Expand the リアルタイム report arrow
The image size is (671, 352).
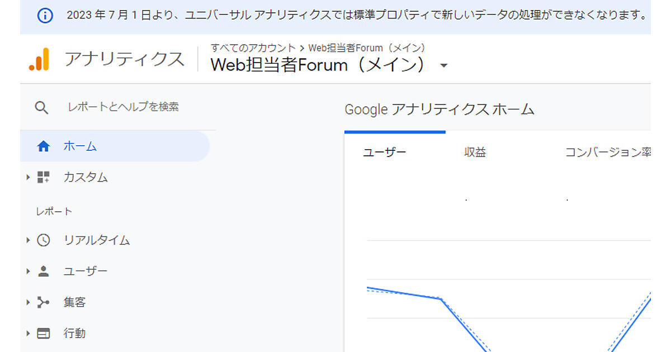pyautogui.click(x=28, y=240)
